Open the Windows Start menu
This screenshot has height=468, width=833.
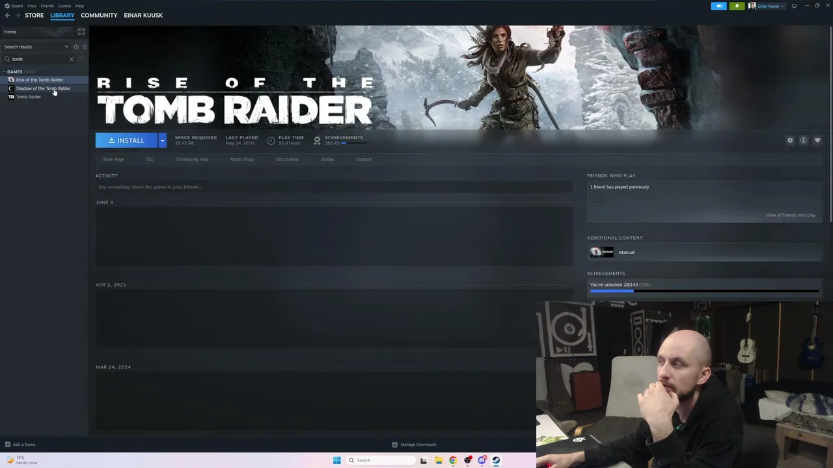pos(336,460)
